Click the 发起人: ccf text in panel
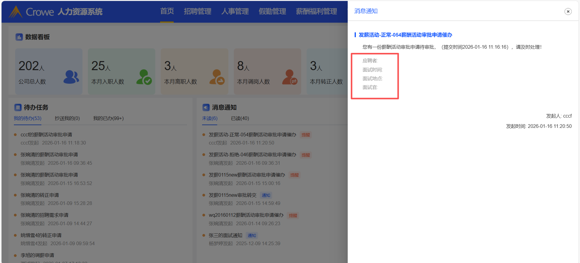 coord(559,116)
